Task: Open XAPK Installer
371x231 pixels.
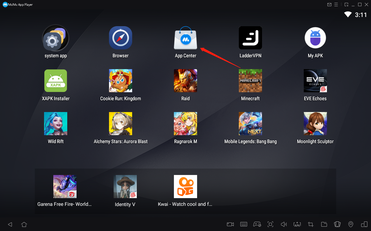Action: pos(56,81)
